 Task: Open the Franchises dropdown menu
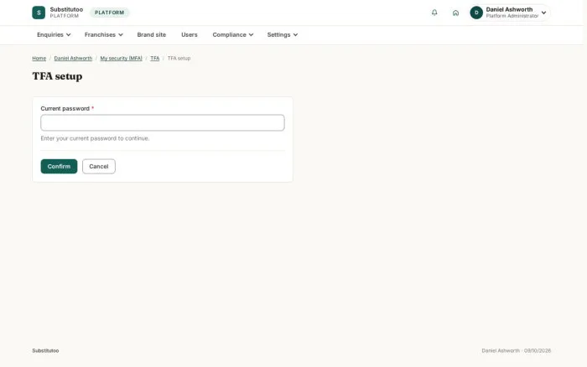click(x=103, y=35)
